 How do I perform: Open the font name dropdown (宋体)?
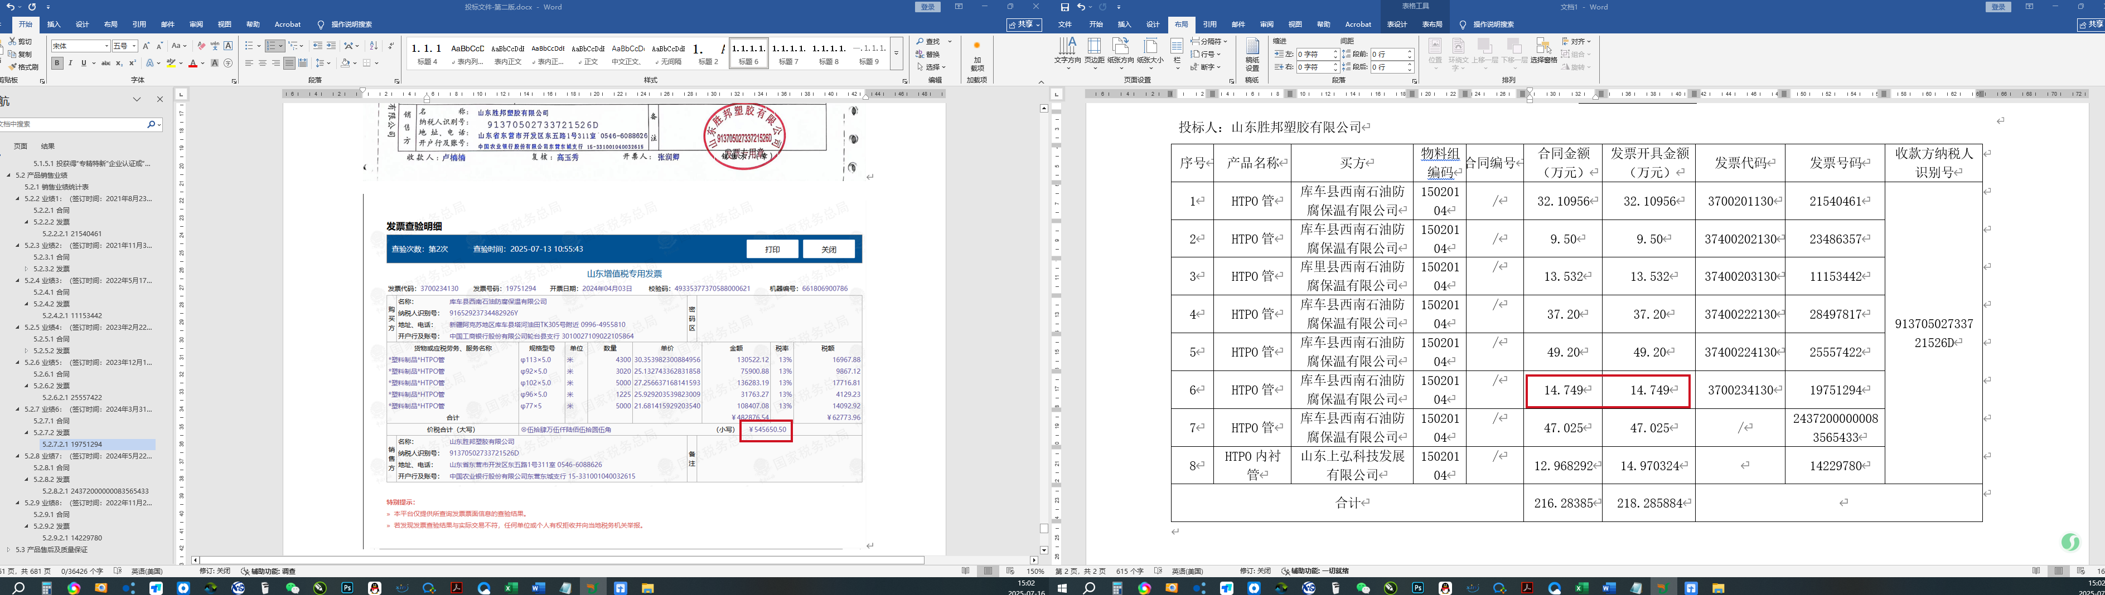pyautogui.click(x=107, y=46)
